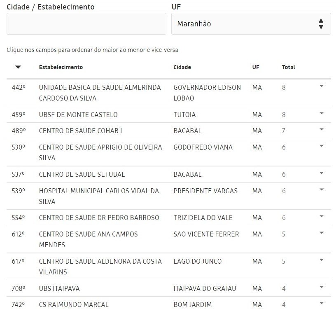
Task: Expand APRIGIO DE OLIVEIRA SILVA row arrow
Action: [321, 146]
